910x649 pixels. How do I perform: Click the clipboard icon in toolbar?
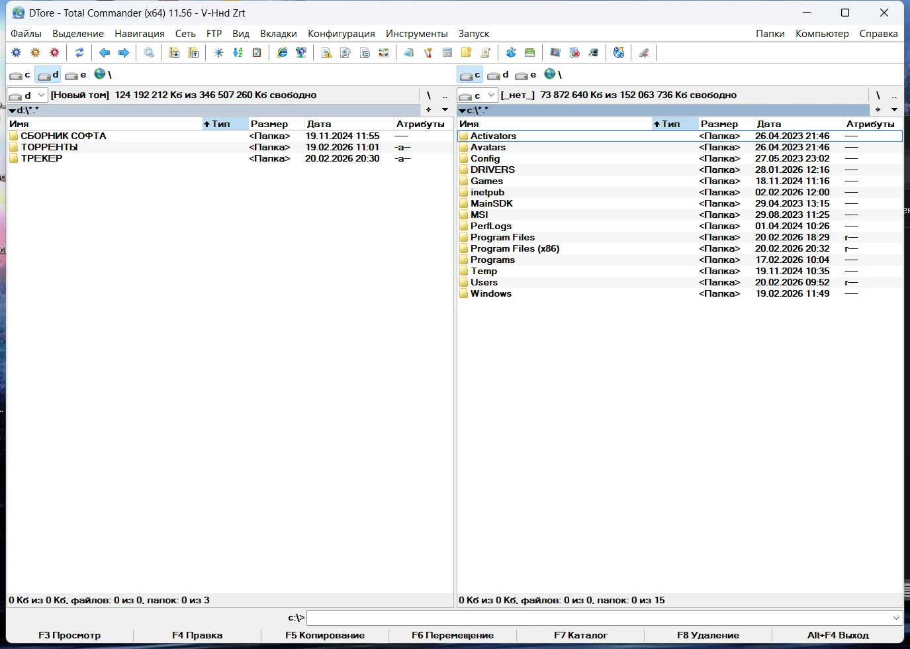point(257,53)
